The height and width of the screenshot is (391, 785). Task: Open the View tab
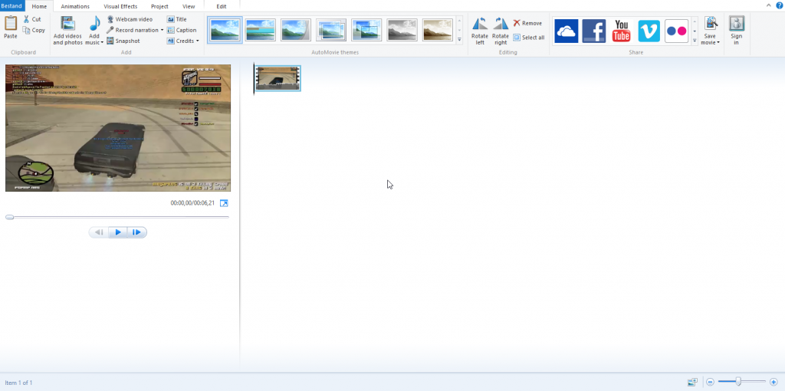[x=189, y=6]
